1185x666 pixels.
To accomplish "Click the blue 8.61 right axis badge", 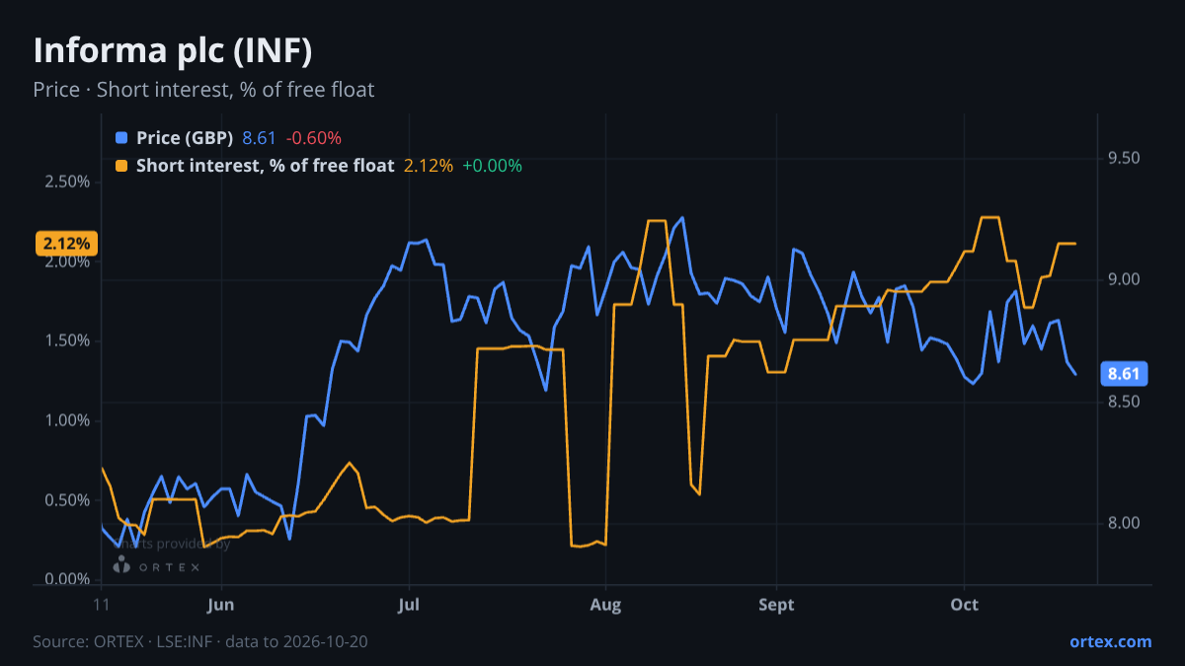I will point(1124,374).
